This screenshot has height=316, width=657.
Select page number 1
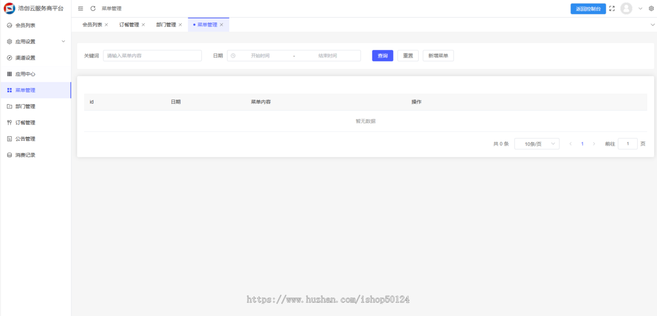click(x=582, y=143)
